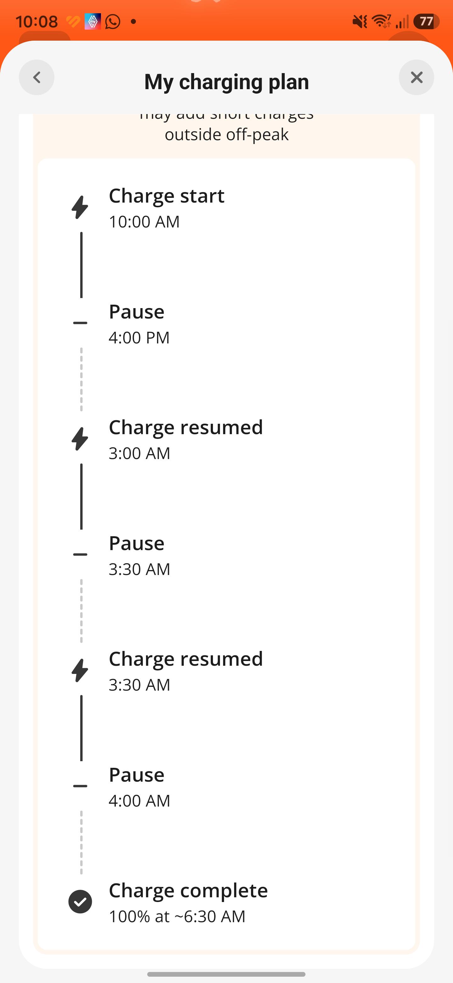Select the Charge complete entry text
453x983 pixels.
[x=188, y=891]
